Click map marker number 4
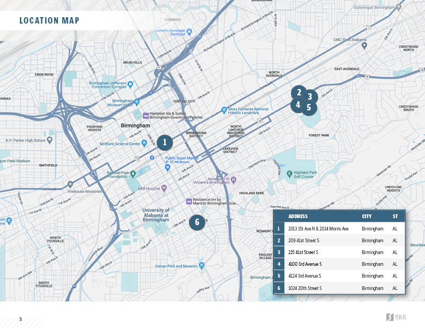Image resolution: width=425 pixels, height=328 pixels. pos(298,105)
